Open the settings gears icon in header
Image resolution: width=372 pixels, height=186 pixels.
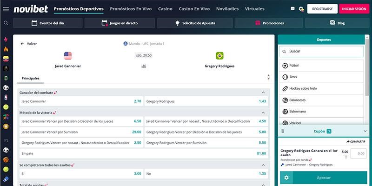click(301, 9)
